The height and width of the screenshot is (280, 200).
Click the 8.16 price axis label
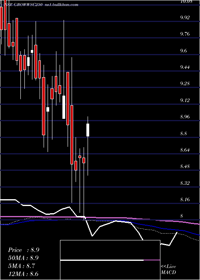click(185, 200)
